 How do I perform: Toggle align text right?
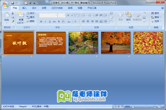point(92,21)
